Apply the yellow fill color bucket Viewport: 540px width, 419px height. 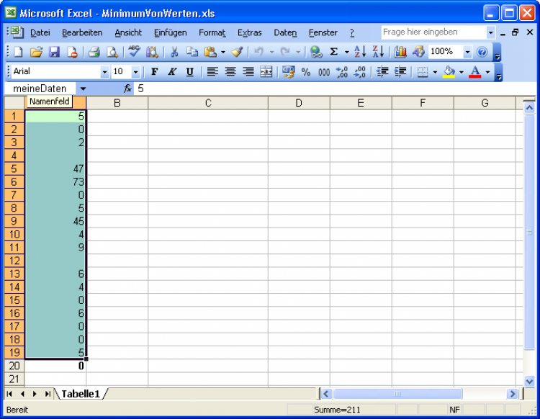(449, 72)
